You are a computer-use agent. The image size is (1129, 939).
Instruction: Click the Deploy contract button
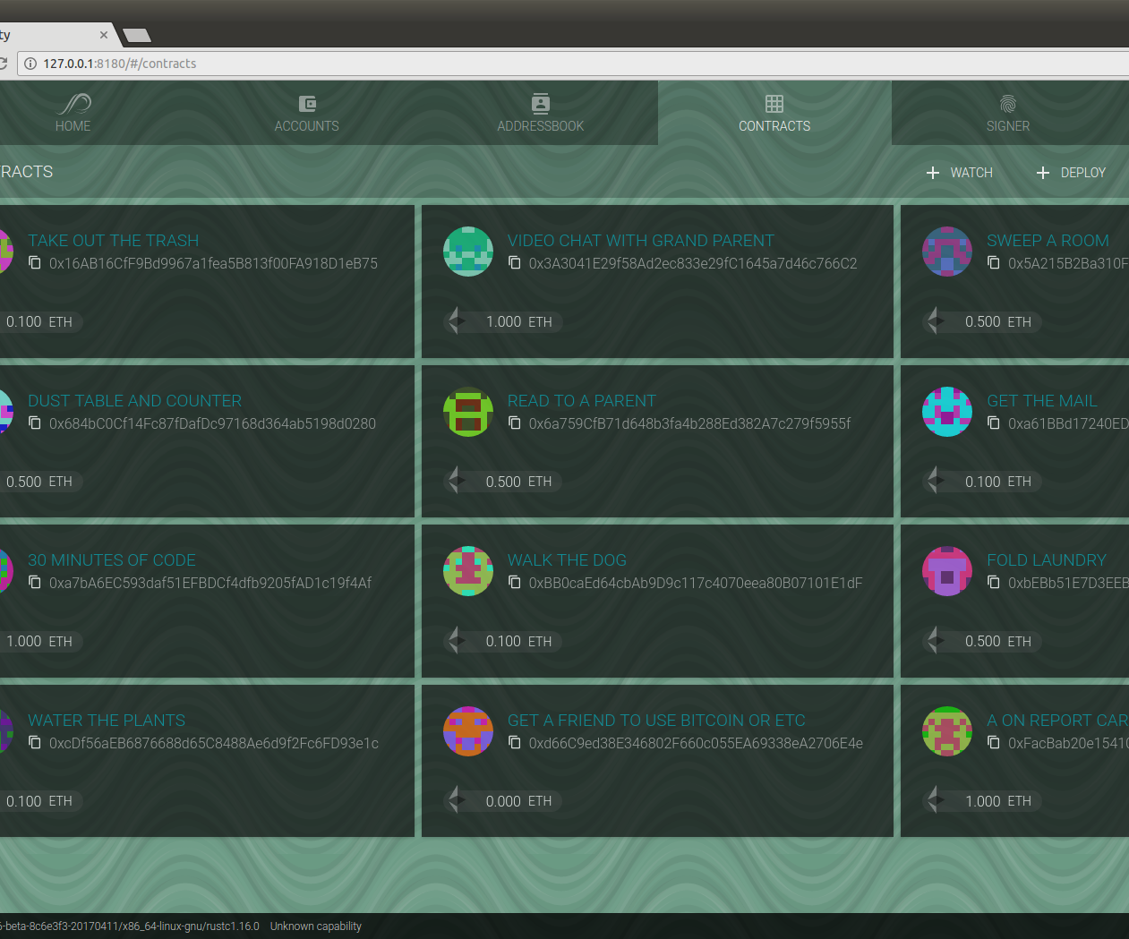tap(1071, 173)
